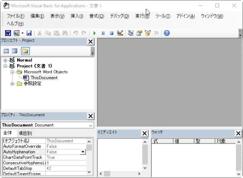The height and width of the screenshot is (178, 243).
Task: Open the アドイン(A) menu
Action: tap(185, 16)
